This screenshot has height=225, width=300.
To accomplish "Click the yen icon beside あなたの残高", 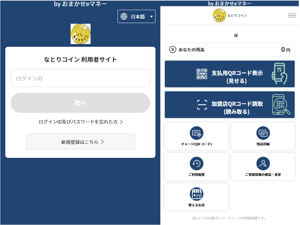I will (172, 50).
